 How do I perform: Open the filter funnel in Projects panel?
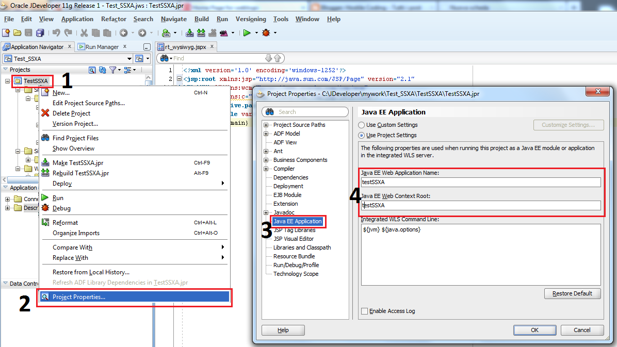[113, 70]
